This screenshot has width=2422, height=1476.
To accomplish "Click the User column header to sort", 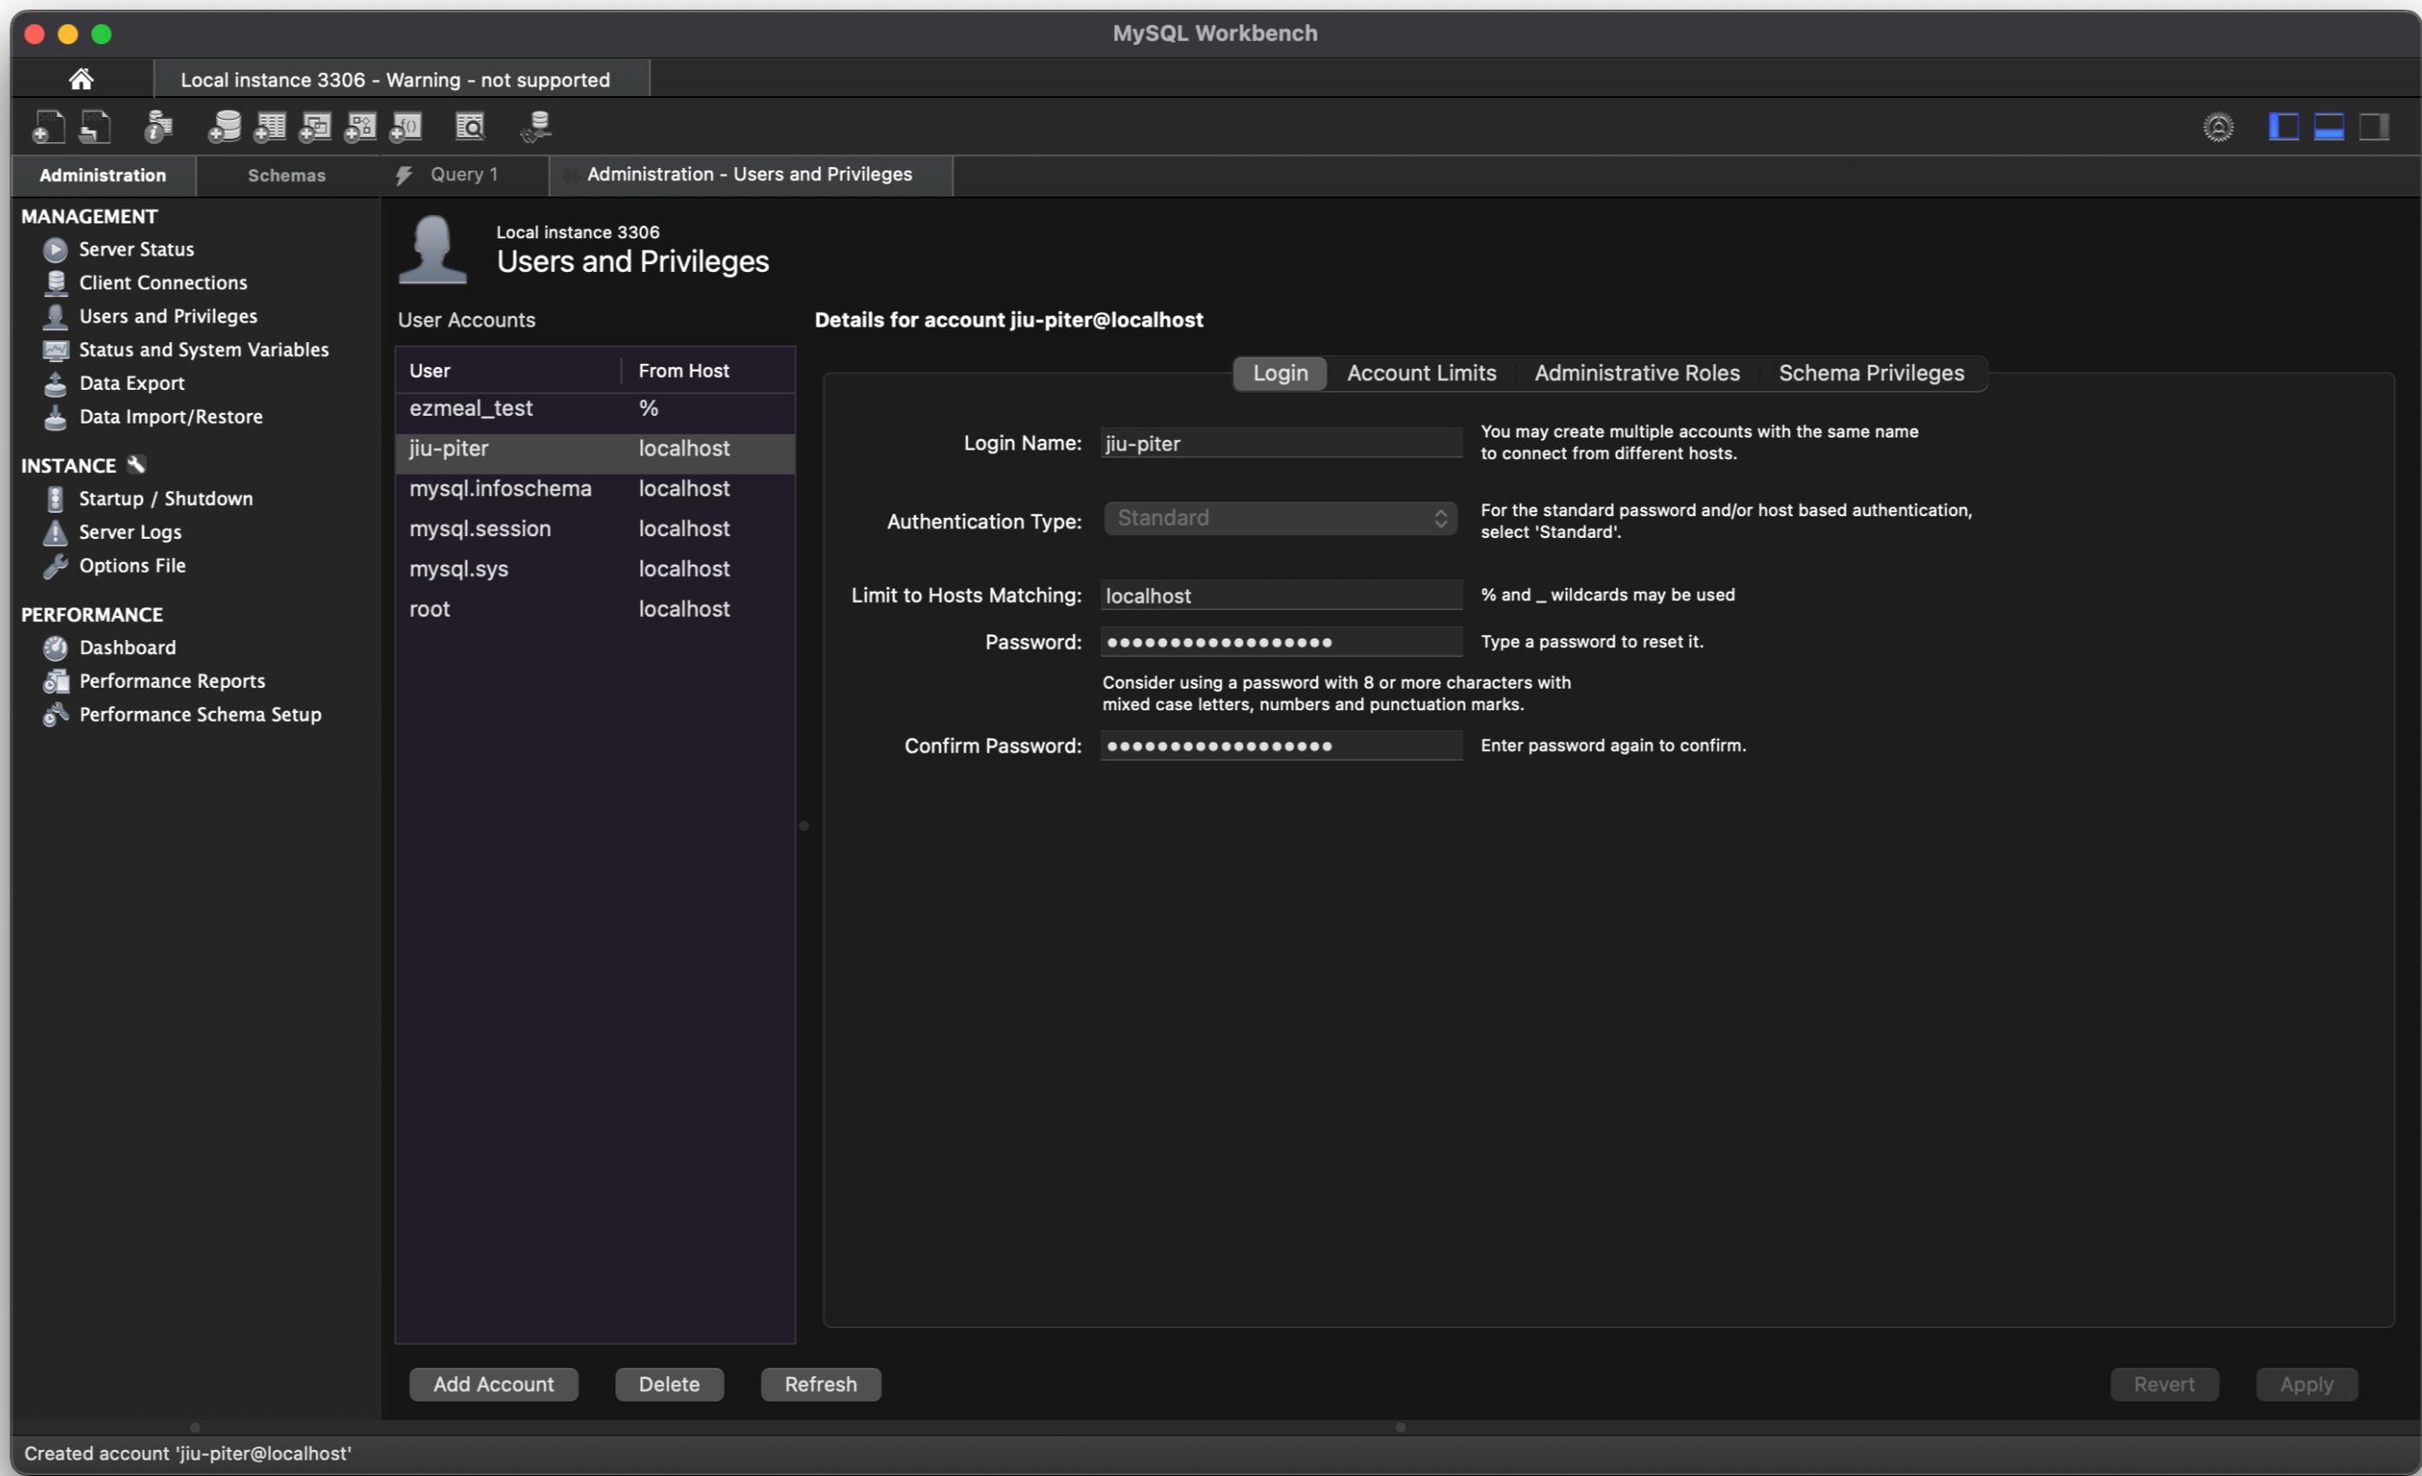I will click(508, 371).
